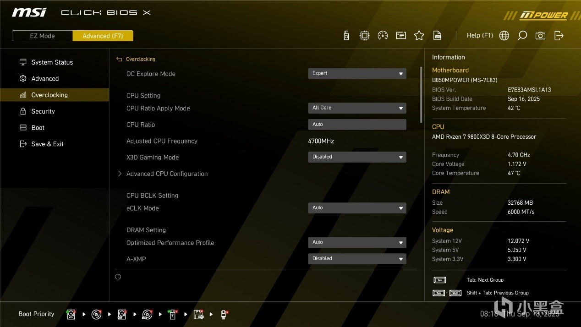581x327 pixels.
Task: Select the USB optical disc boot icon
Action: pos(147,314)
